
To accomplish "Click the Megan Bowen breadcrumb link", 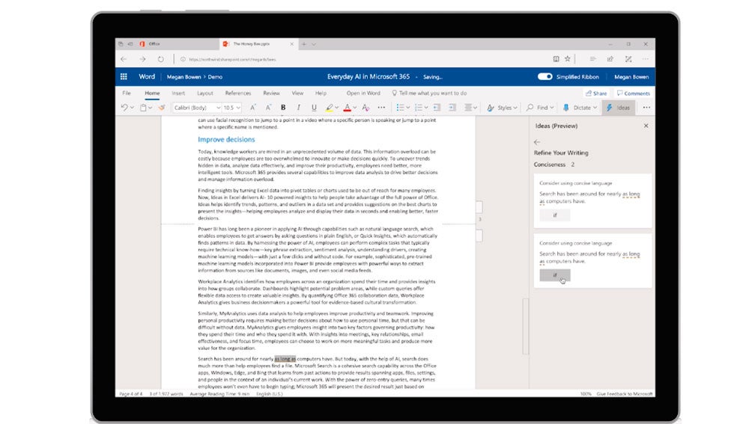I will pos(184,77).
